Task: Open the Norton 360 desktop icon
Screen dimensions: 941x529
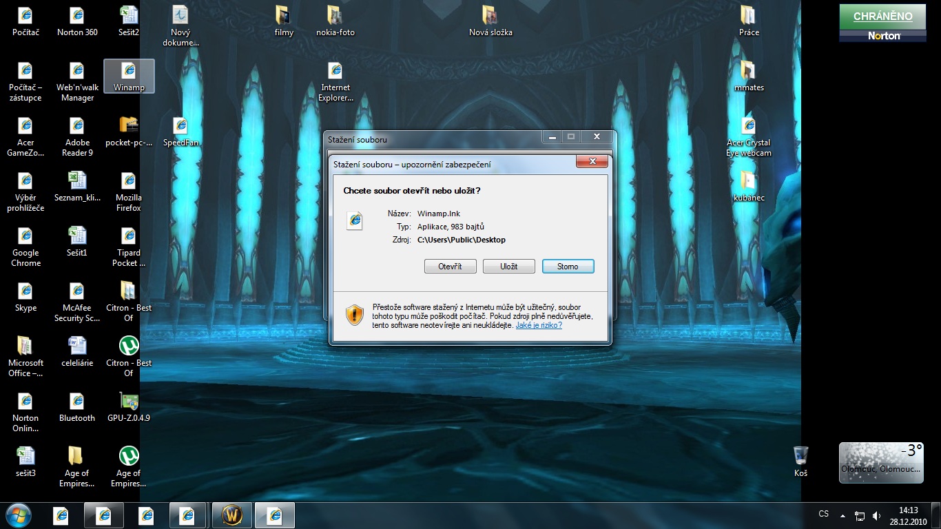Action: [x=77, y=21]
